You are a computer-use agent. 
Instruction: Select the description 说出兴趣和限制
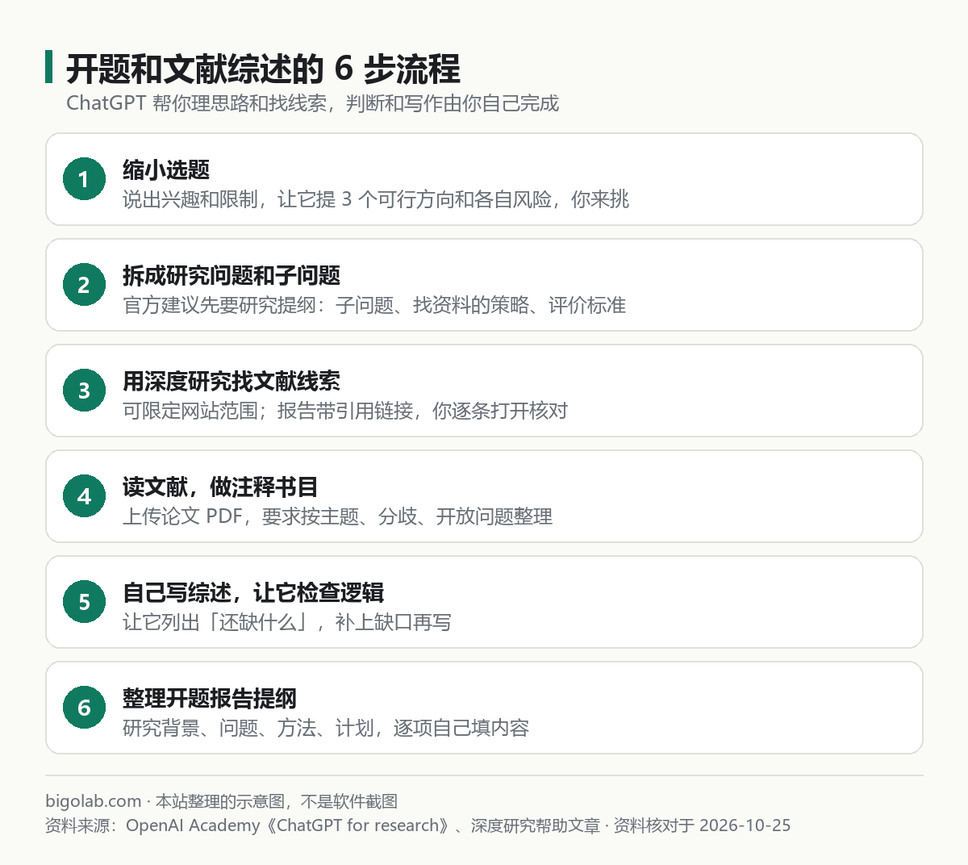(376, 199)
